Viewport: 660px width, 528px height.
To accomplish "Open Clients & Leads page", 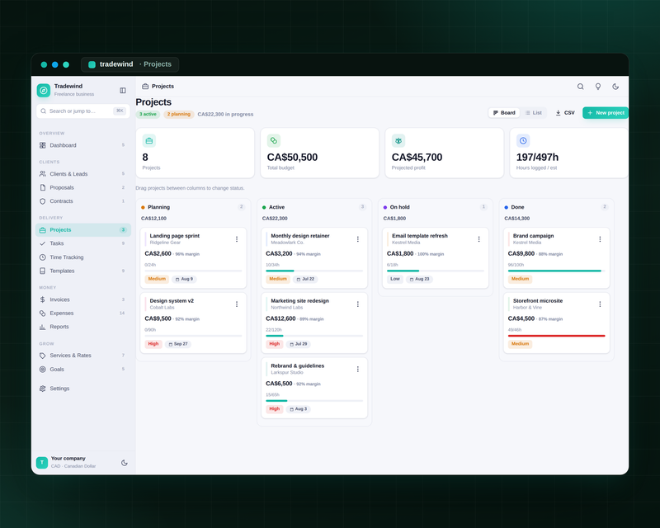I will (83, 174).
